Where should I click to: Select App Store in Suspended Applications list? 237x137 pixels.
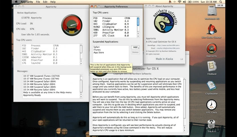click(x=111, y=52)
